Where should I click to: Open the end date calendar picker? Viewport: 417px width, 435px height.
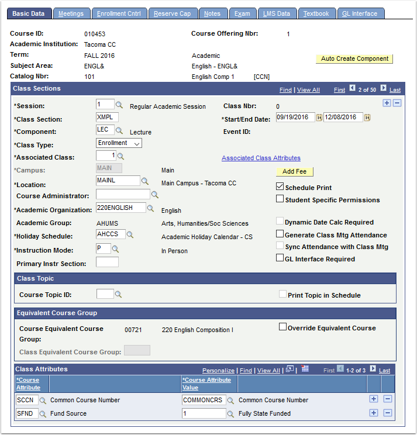(x=367, y=118)
